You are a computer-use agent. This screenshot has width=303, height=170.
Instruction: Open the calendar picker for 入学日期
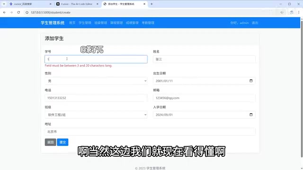coord(251,115)
